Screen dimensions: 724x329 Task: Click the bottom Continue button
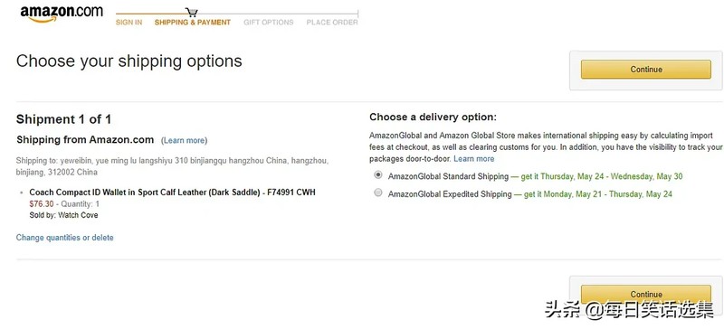(645, 294)
